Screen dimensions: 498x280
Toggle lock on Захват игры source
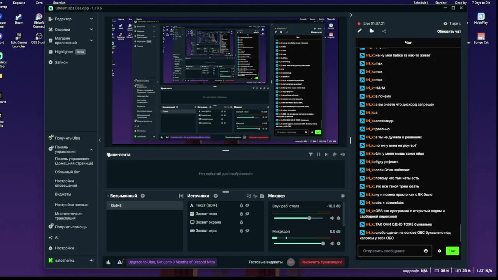pos(241,231)
